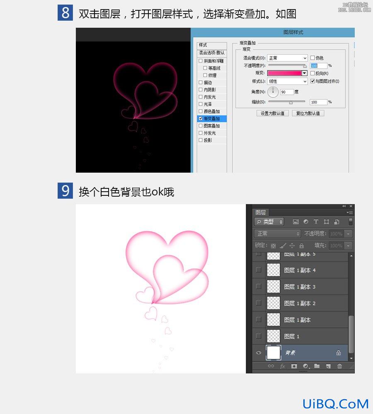Lock all padlock icon next to 锁定
This screenshot has height=414, width=373.
click(301, 246)
